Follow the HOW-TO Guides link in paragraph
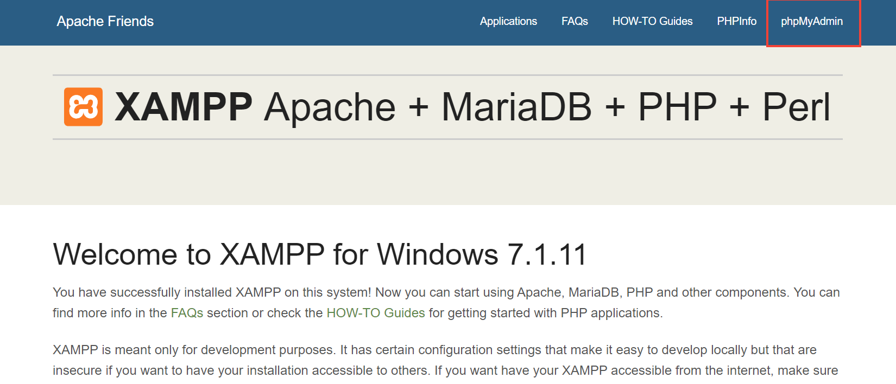The image size is (896, 384). [376, 313]
